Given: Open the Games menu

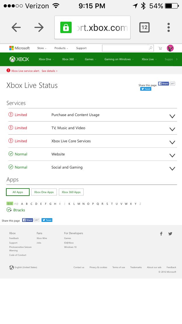Looking at the screenshot, I should 90,59.
